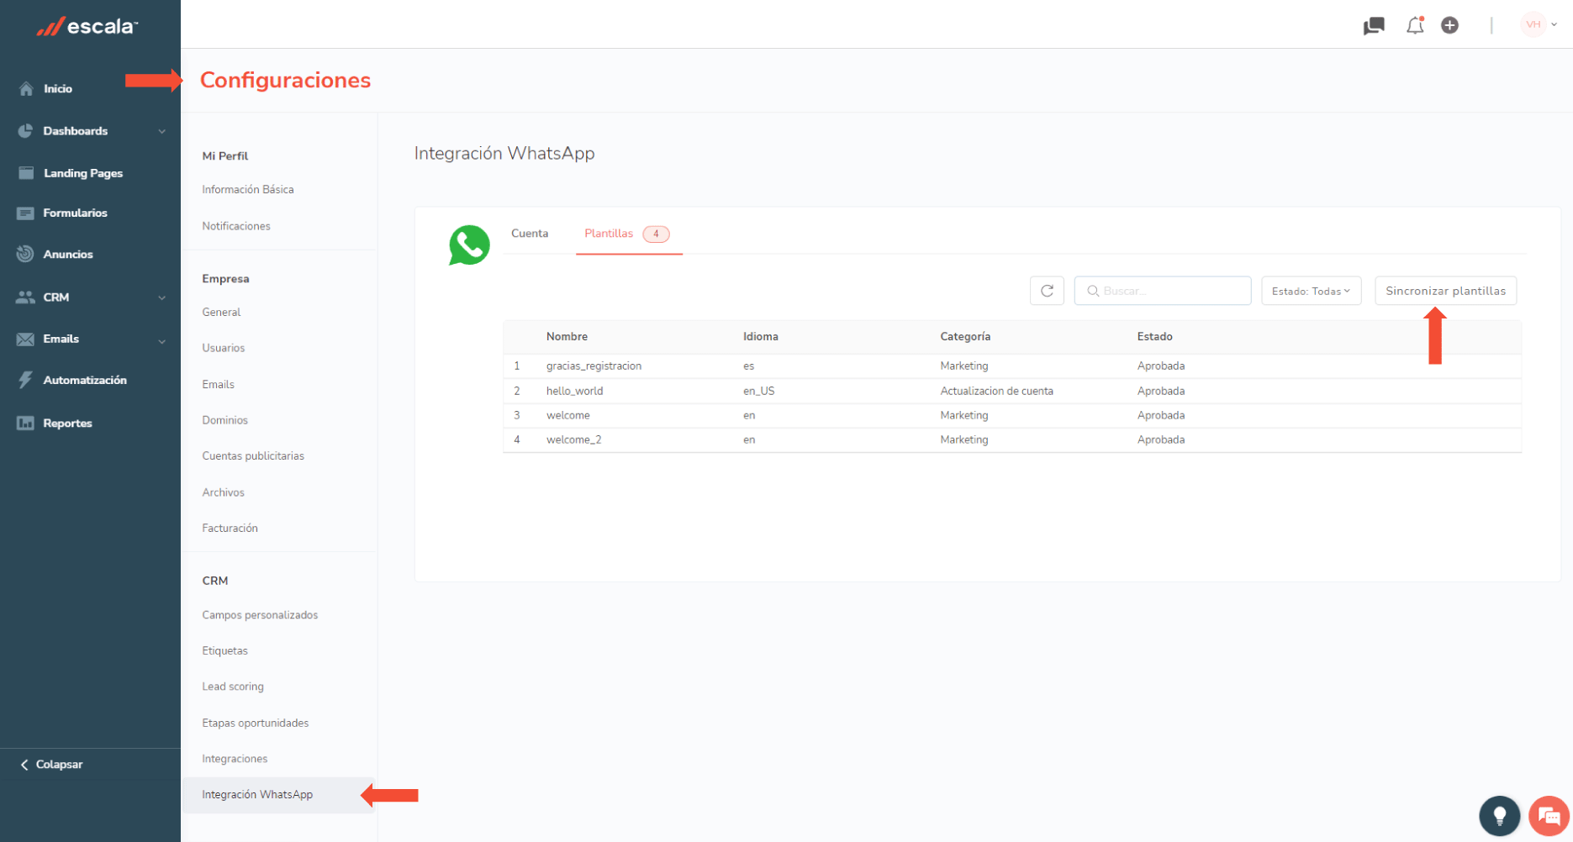Image resolution: width=1573 pixels, height=842 pixels.
Task: Open Reportes menu item
Action: tap(67, 424)
